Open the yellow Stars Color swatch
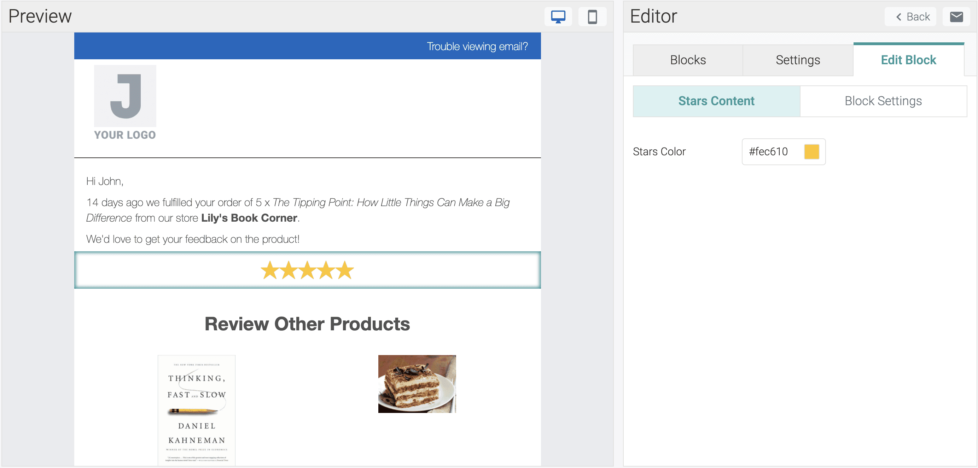Image resolution: width=978 pixels, height=468 pixels. (811, 151)
